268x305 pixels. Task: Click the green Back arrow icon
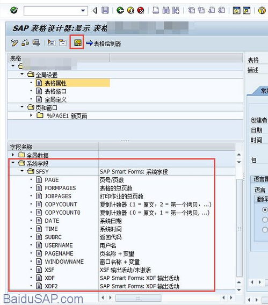120,10
